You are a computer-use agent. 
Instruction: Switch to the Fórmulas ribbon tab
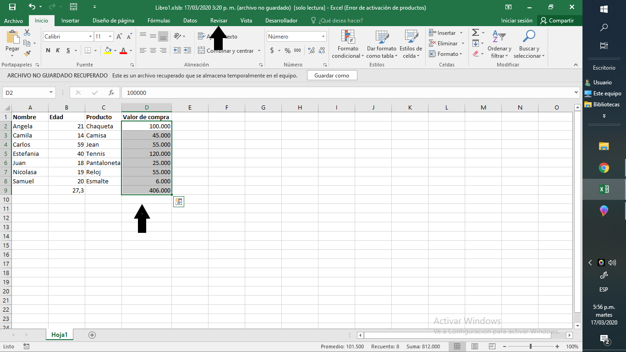[x=159, y=21]
